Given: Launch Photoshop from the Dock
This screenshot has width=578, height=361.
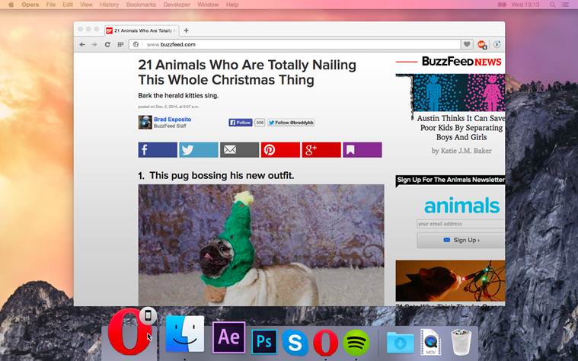Looking at the screenshot, I should pos(264,342).
